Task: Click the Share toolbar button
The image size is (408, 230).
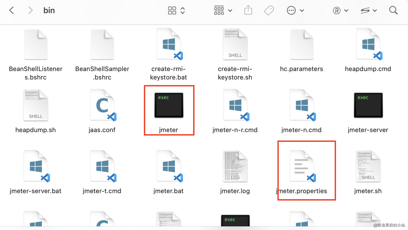Action: (248, 10)
